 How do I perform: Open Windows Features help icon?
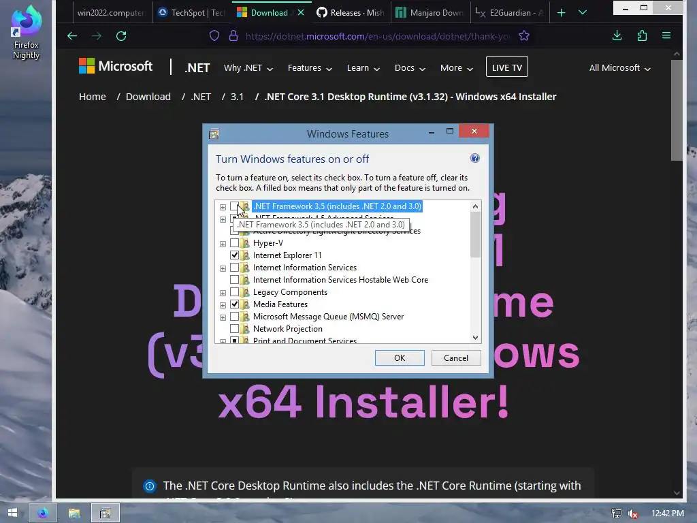click(474, 158)
